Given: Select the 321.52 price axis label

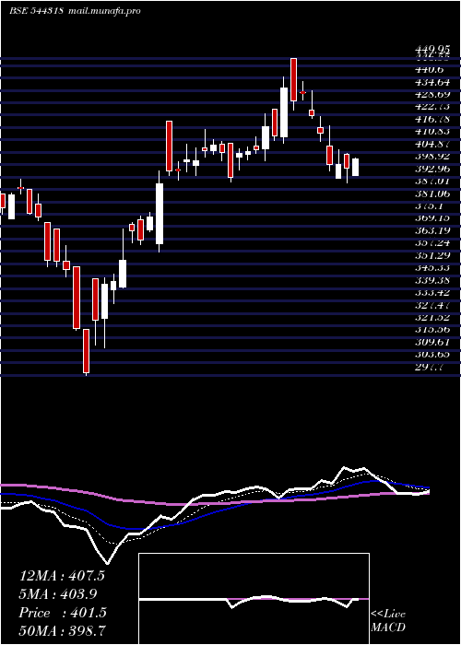Looking at the screenshot, I should point(432,317).
